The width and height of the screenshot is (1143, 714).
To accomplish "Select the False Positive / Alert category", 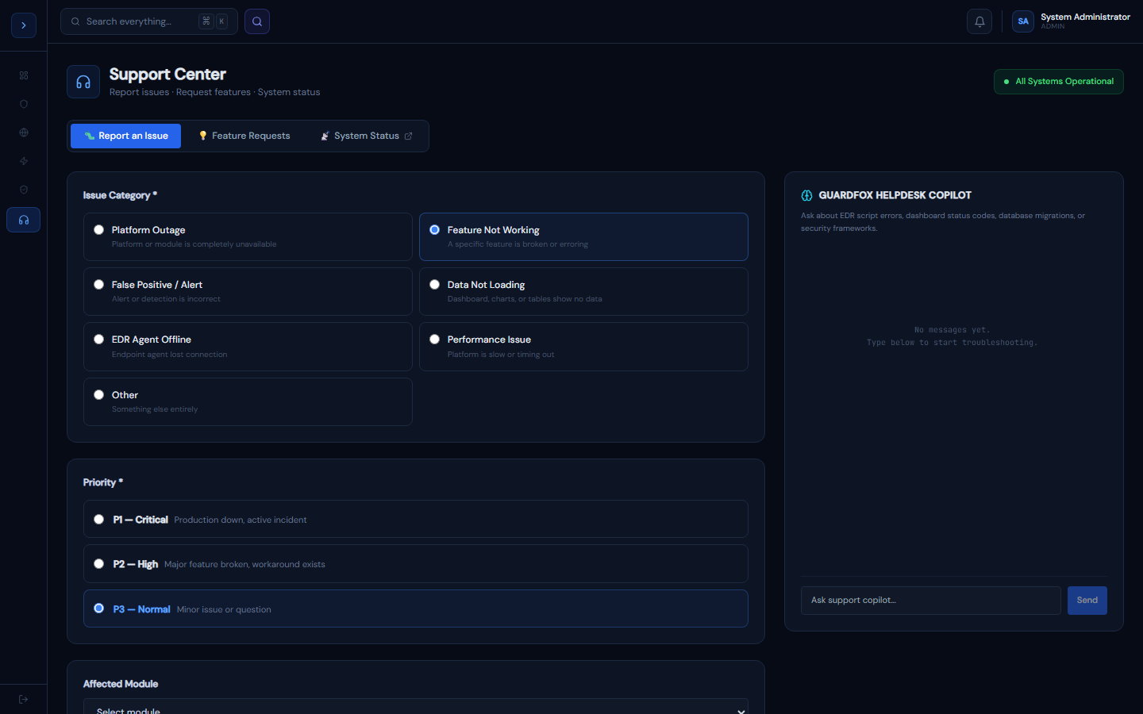I will pyautogui.click(x=248, y=291).
